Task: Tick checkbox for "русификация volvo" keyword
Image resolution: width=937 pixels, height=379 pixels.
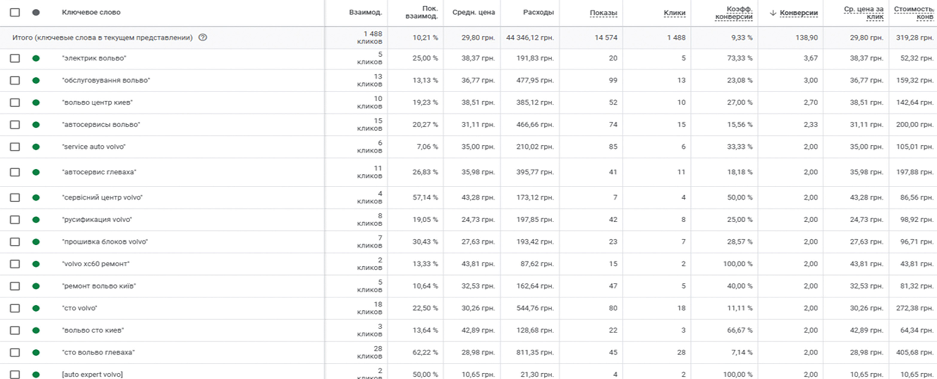Action: [x=15, y=219]
